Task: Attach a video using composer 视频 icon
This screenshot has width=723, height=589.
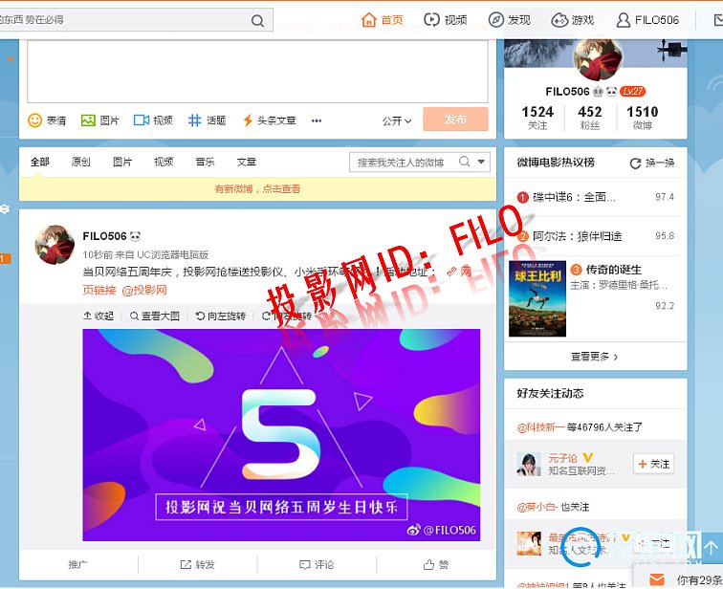Action: coord(153,120)
